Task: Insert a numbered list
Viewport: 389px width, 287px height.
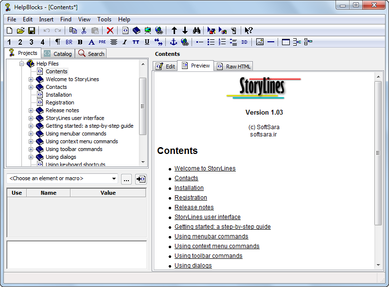Action: (222, 42)
